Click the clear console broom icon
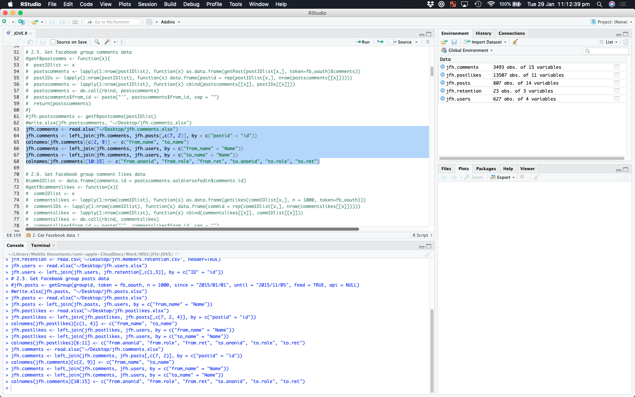The image size is (635, 397). (427, 254)
